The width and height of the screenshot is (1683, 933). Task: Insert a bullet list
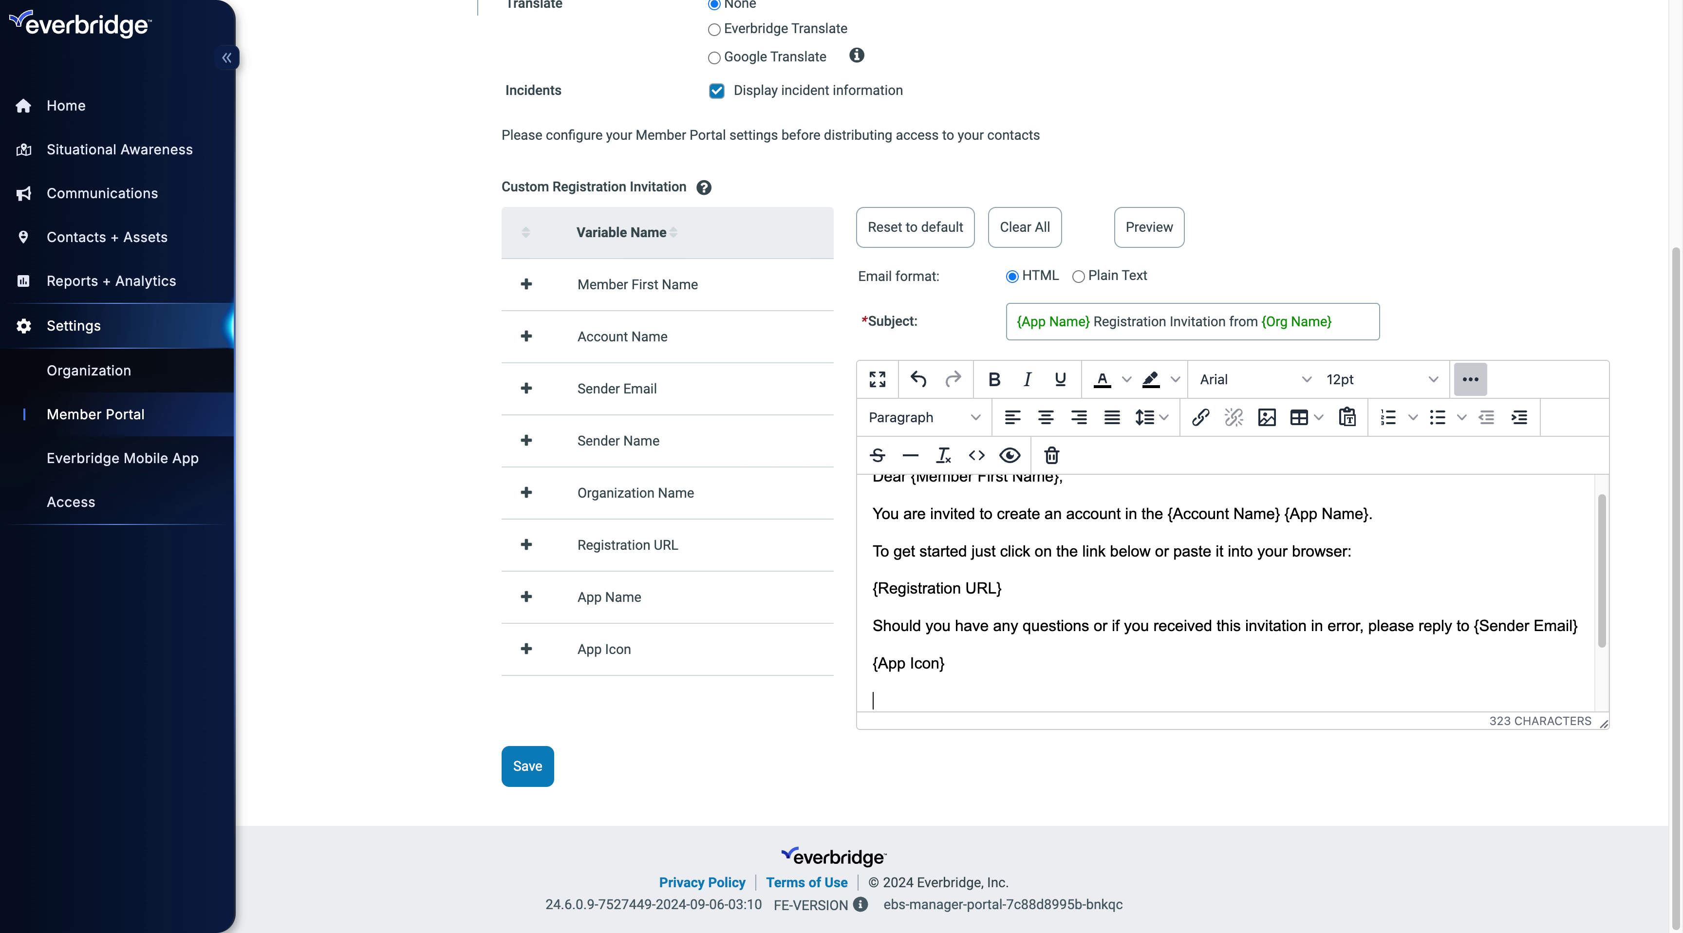(x=1438, y=417)
